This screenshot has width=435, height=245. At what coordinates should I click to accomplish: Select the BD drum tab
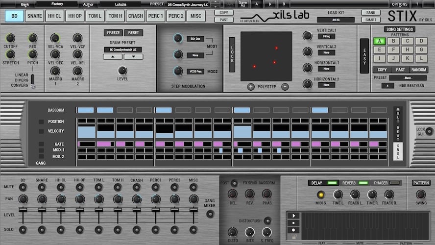(x=14, y=16)
